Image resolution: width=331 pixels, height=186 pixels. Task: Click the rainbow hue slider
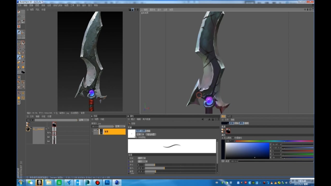point(274,141)
